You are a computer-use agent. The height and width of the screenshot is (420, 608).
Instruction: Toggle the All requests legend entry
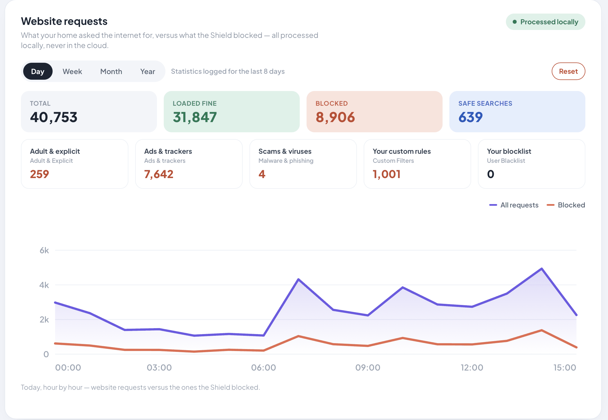coord(514,205)
